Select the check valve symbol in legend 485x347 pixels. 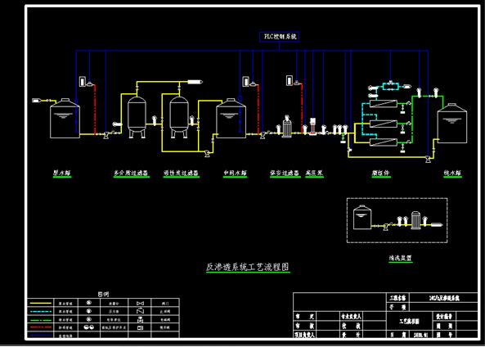140,311
